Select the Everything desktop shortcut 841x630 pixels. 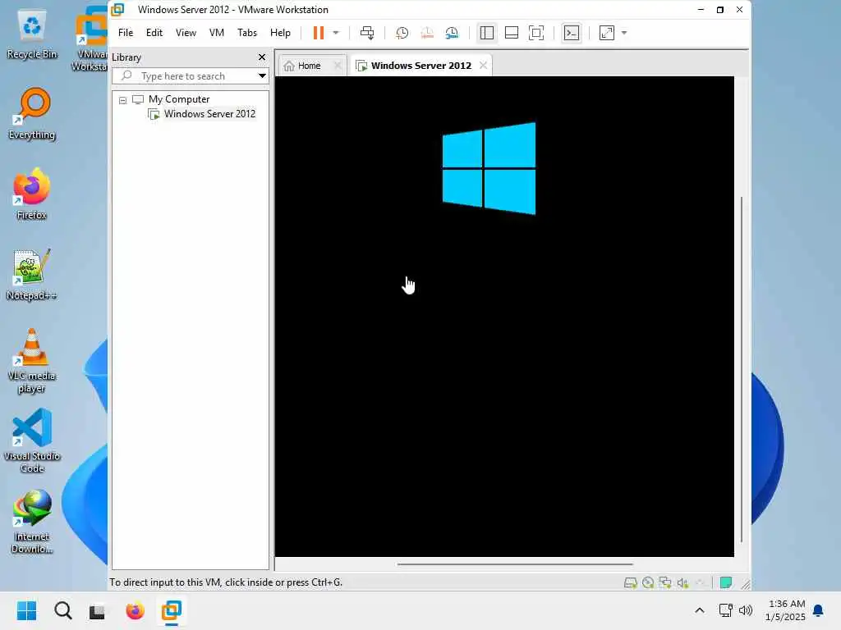[32, 113]
